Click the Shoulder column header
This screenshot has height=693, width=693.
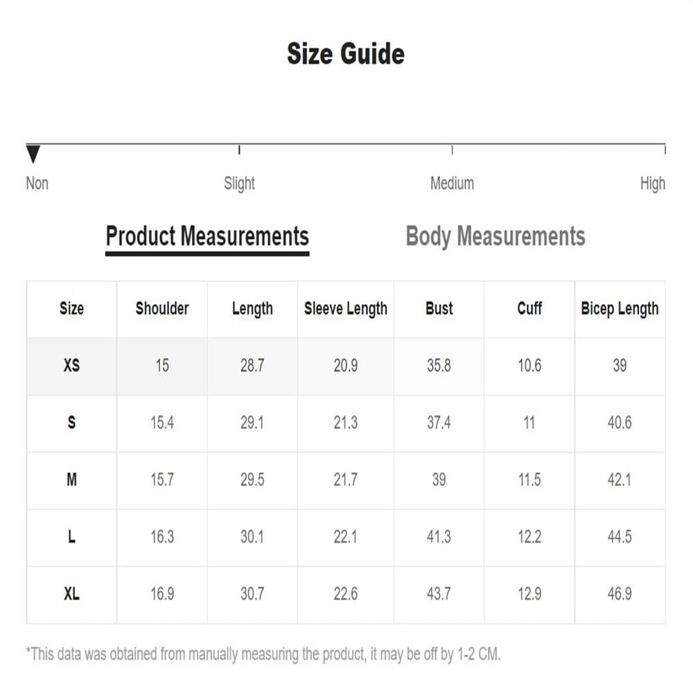[162, 308]
